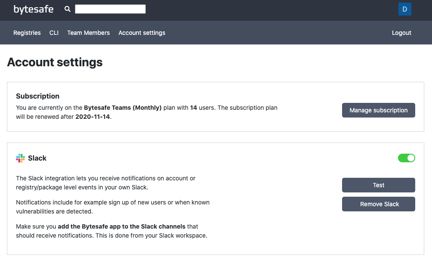
Task: Click Manage subscription button
Action: (x=379, y=110)
